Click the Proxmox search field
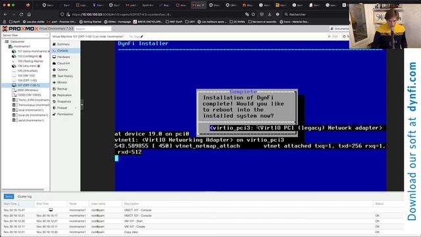Screen dimensions: 421x237 click(x=93, y=29)
